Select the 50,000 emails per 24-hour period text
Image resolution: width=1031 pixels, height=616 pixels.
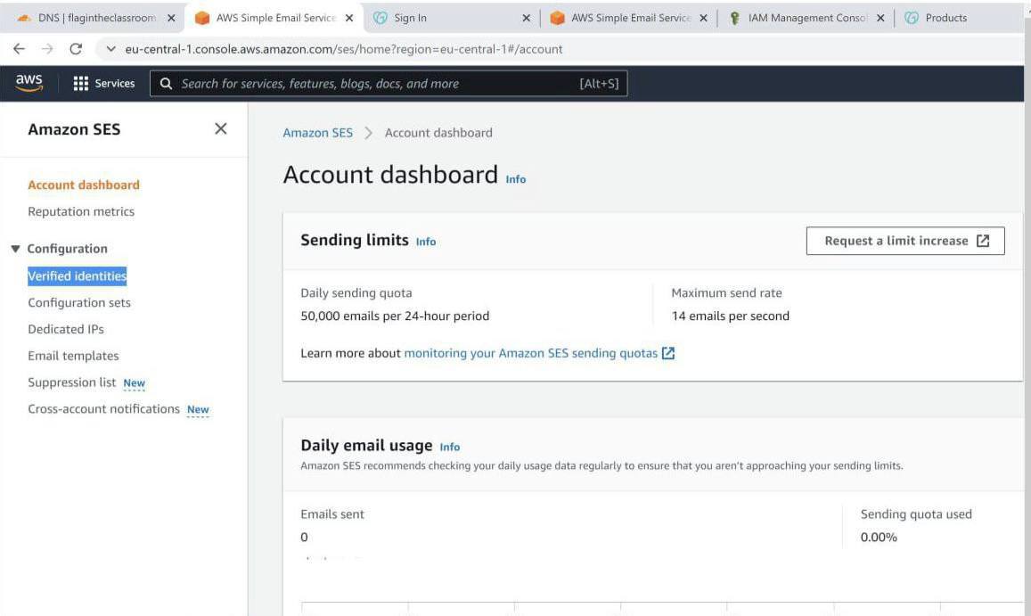[x=395, y=316]
